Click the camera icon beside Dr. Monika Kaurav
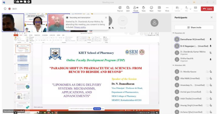 tap(207, 72)
